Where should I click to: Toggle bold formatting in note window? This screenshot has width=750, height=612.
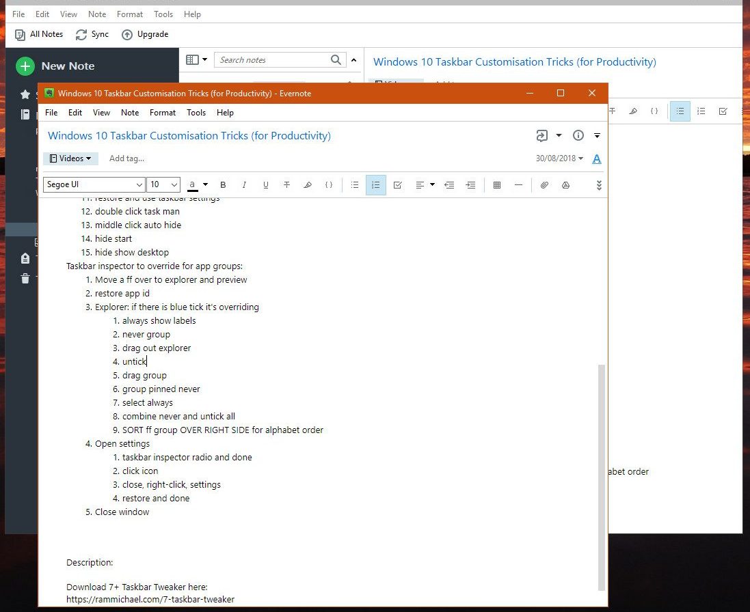(x=223, y=185)
